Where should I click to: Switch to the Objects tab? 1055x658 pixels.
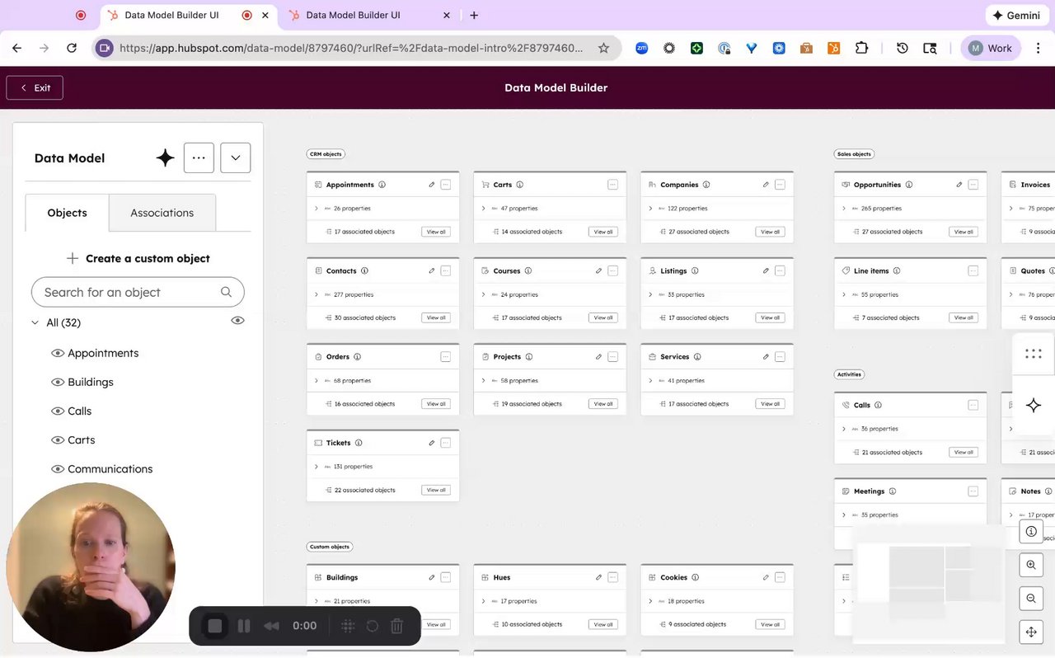pos(67,213)
